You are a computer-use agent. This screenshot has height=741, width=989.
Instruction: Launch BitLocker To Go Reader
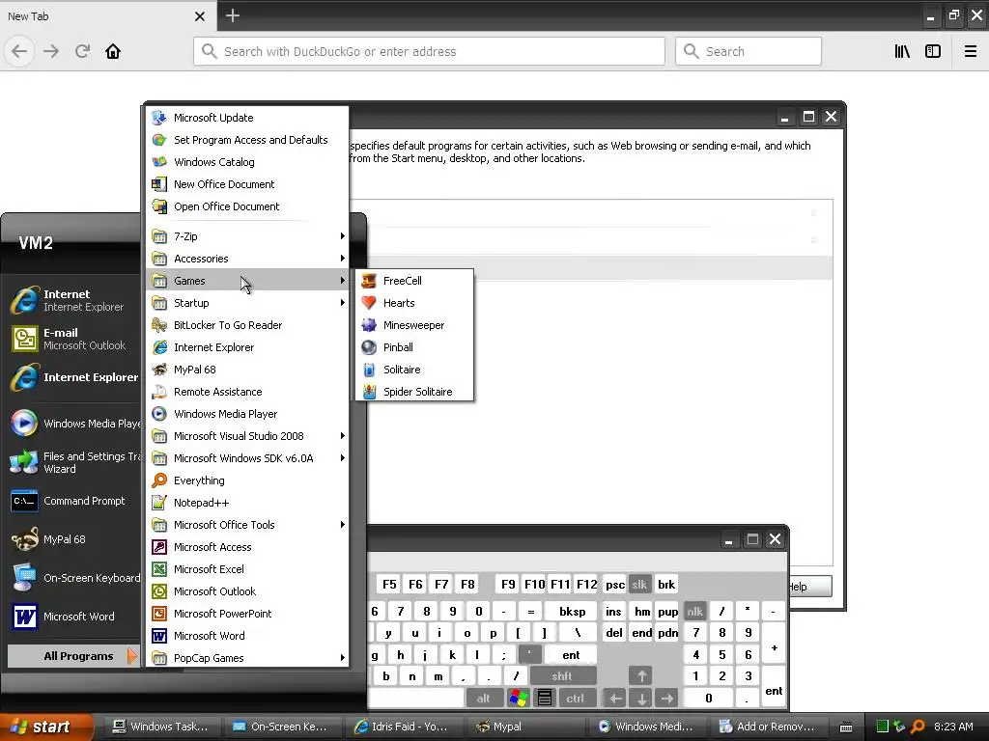coord(247,325)
